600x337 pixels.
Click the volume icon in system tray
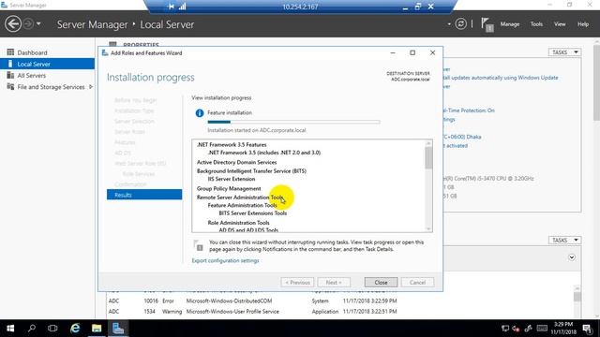coord(516,329)
